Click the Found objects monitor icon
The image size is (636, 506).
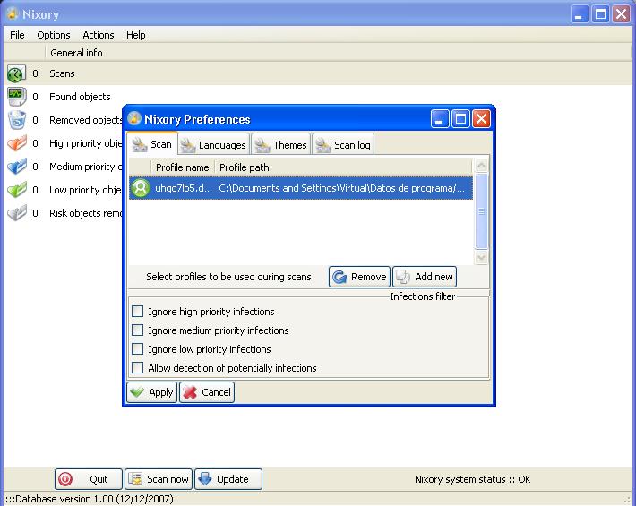click(x=16, y=97)
